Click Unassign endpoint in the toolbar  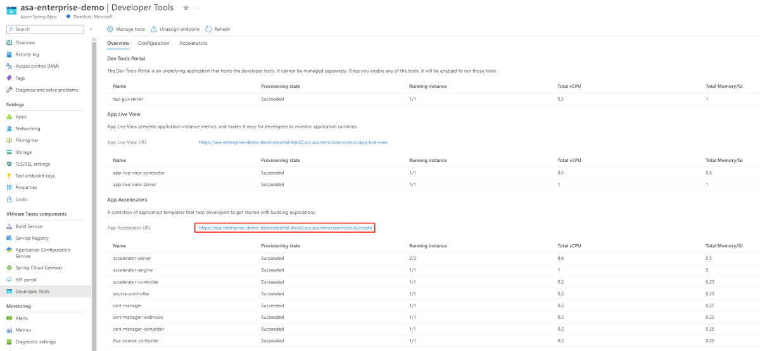point(175,29)
